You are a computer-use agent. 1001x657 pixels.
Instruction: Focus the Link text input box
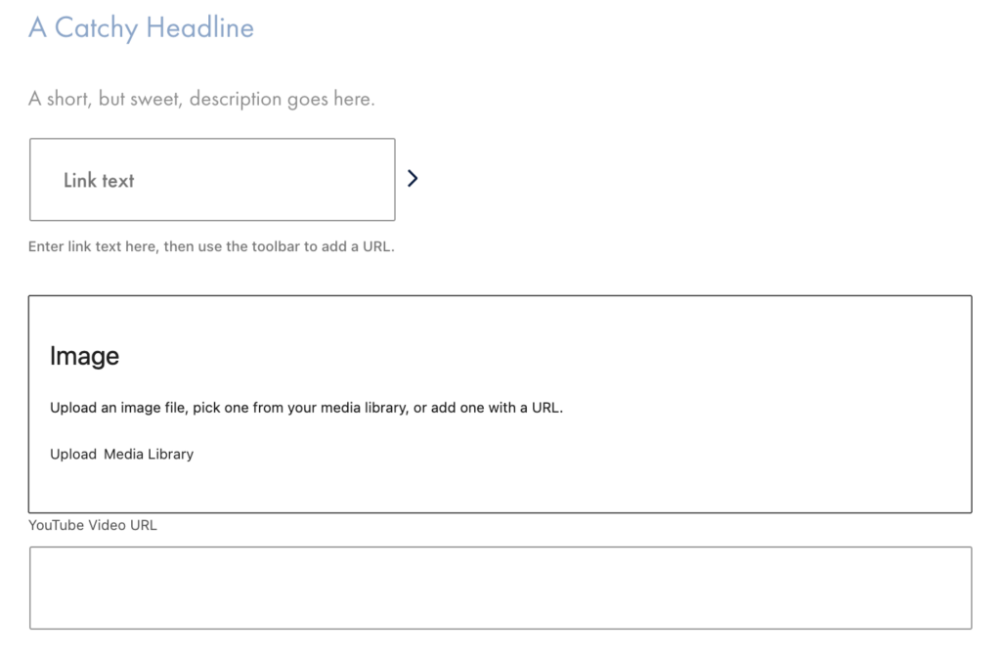coord(212,180)
